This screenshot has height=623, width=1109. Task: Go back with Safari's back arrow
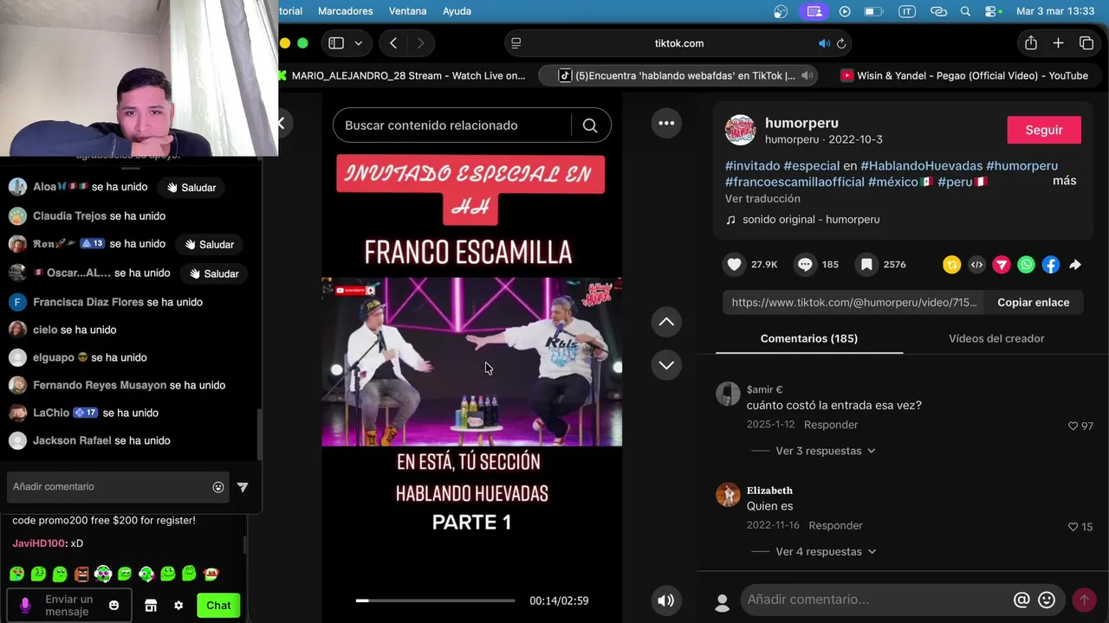(x=393, y=43)
